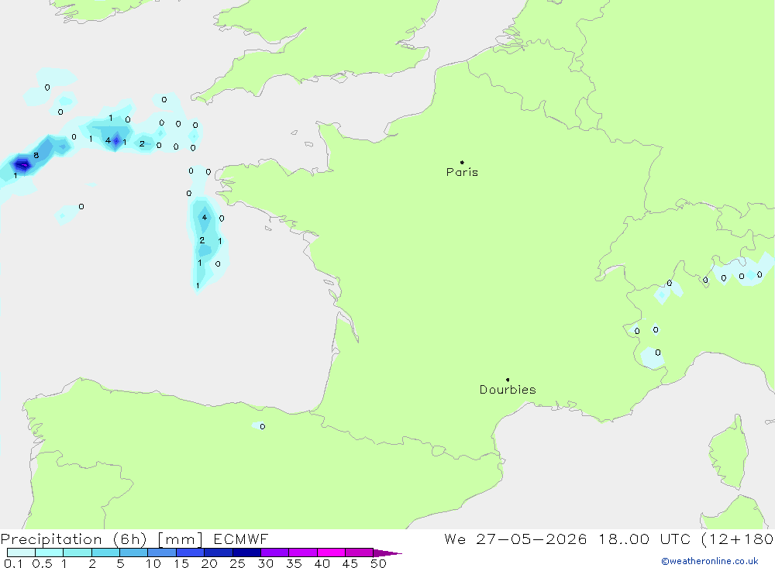Pick the 1–2 mm legend swatch

[77, 553]
